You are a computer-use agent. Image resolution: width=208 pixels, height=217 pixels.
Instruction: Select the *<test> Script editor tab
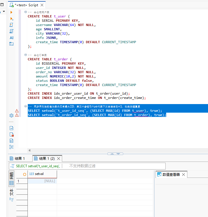tap(26, 5)
